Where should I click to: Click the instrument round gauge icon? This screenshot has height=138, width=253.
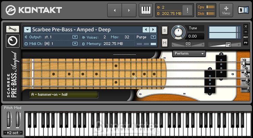click(12, 41)
